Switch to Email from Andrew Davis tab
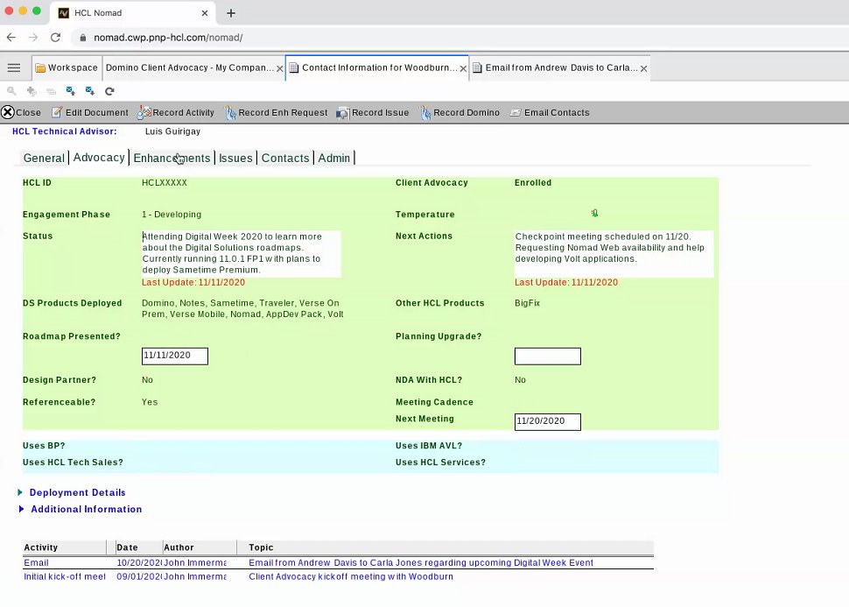This screenshot has height=607, width=849. point(560,67)
